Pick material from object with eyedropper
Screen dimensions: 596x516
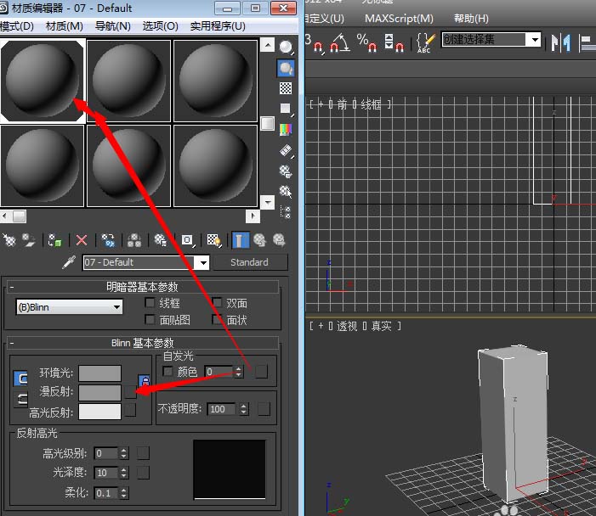pos(69,262)
